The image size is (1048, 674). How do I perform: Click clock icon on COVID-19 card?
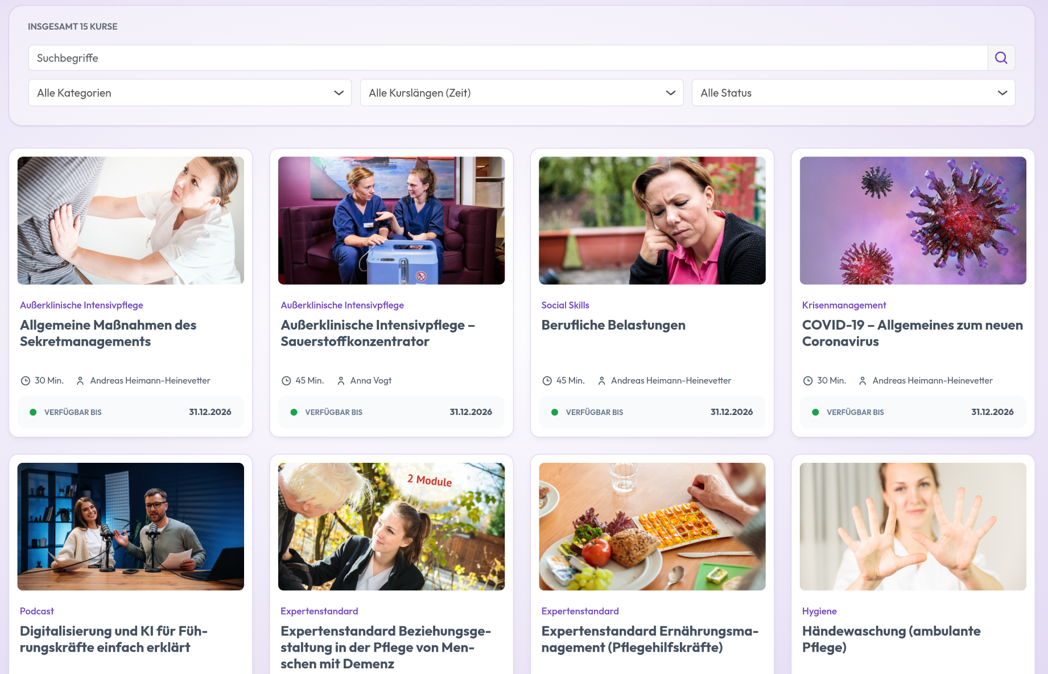coord(808,381)
